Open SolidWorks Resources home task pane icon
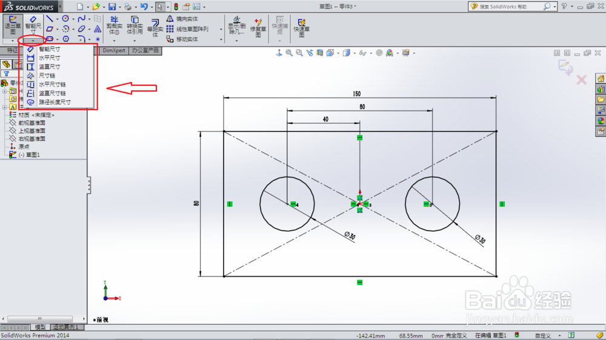The width and height of the screenshot is (606, 340). (601, 79)
